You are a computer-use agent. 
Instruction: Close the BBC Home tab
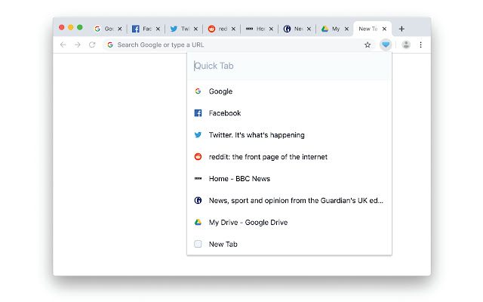(271, 29)
